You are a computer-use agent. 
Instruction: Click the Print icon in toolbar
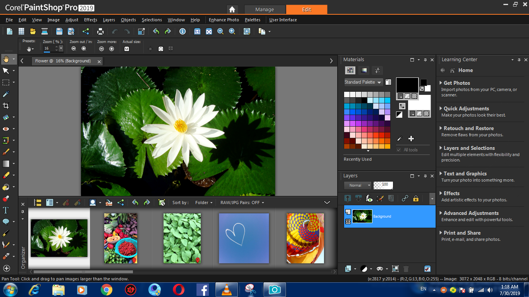point(100,32)
